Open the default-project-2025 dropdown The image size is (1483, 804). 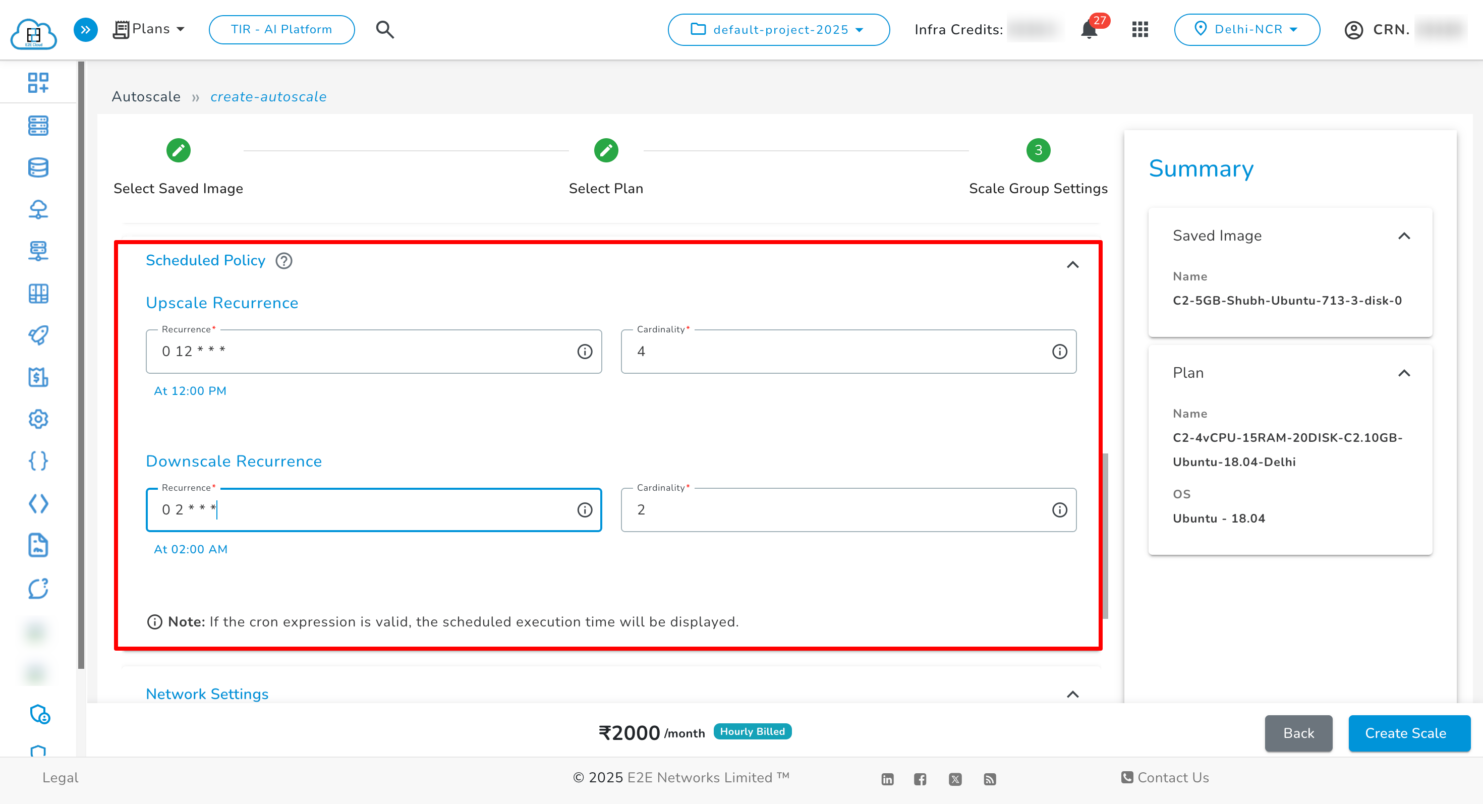(x=778, y=30)
